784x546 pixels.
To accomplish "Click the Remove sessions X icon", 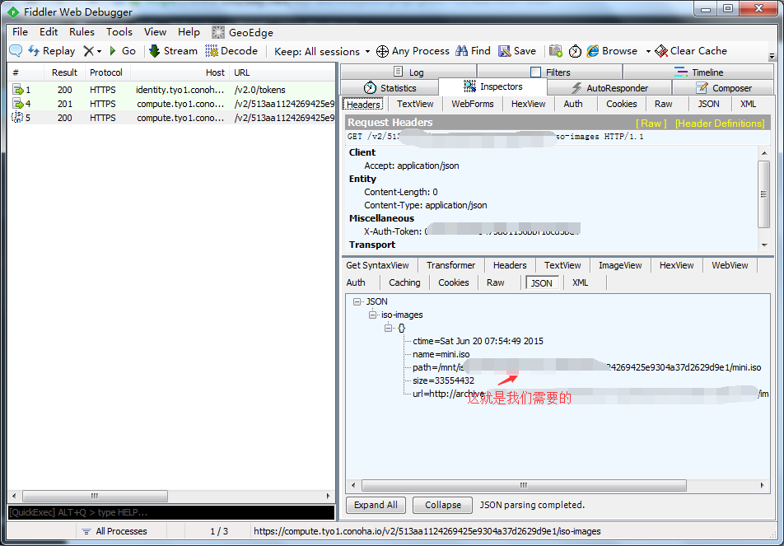I will (88, 51).
